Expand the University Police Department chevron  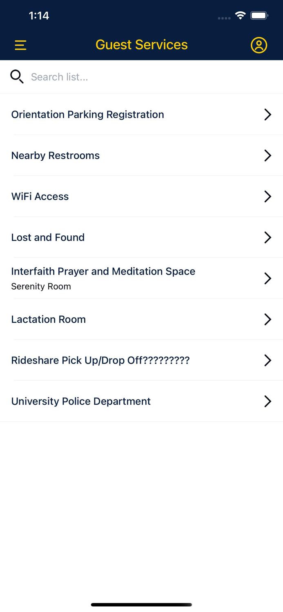point(268,401)
